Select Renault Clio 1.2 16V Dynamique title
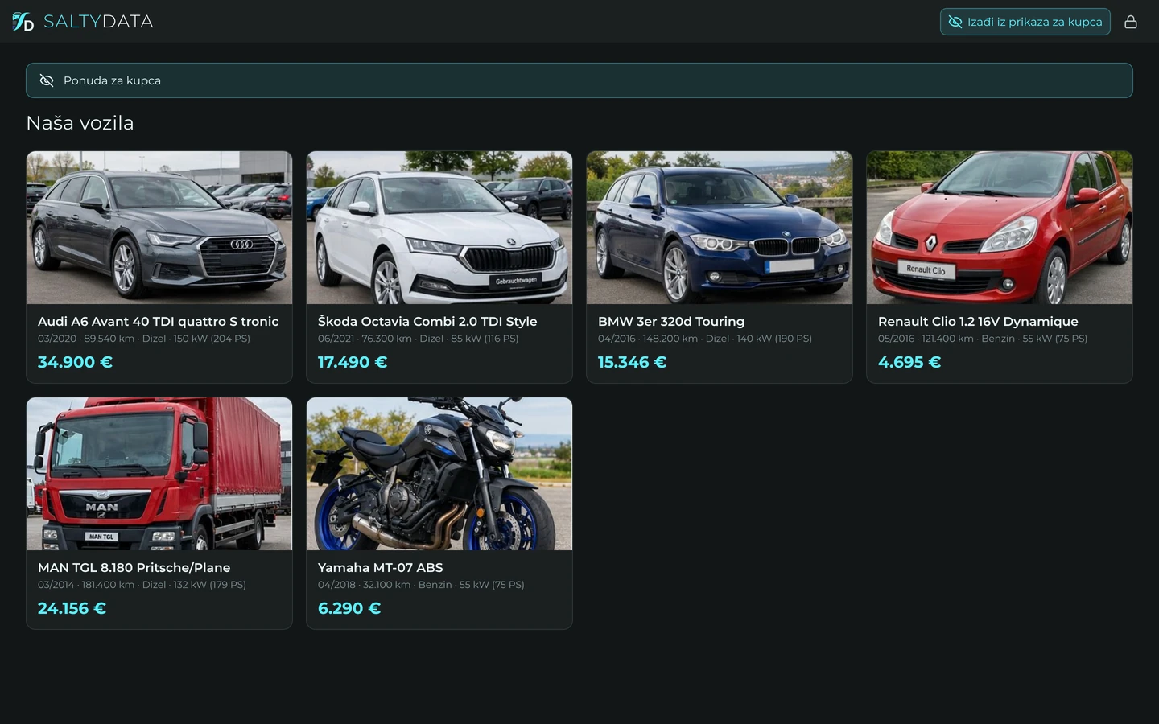Screen dimensions: 1159x724 [x=978, y=321]
